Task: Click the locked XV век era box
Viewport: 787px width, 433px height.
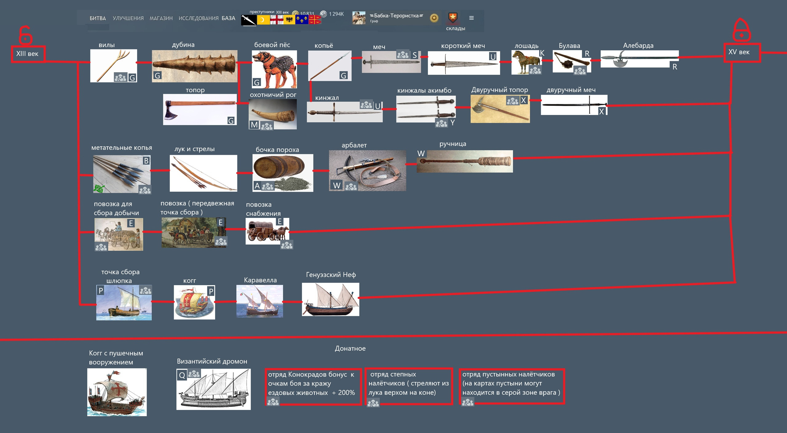Action: 741,53
